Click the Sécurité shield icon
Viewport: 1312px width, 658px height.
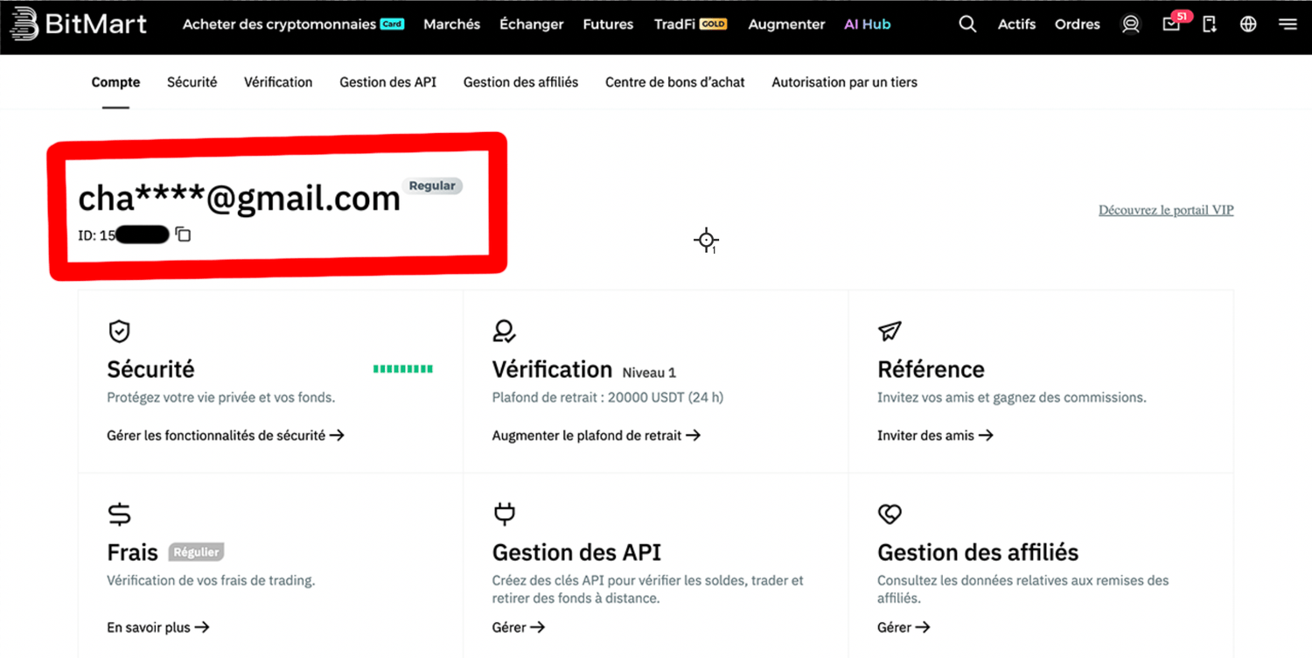pyautogui.click(x=119, y=331)
